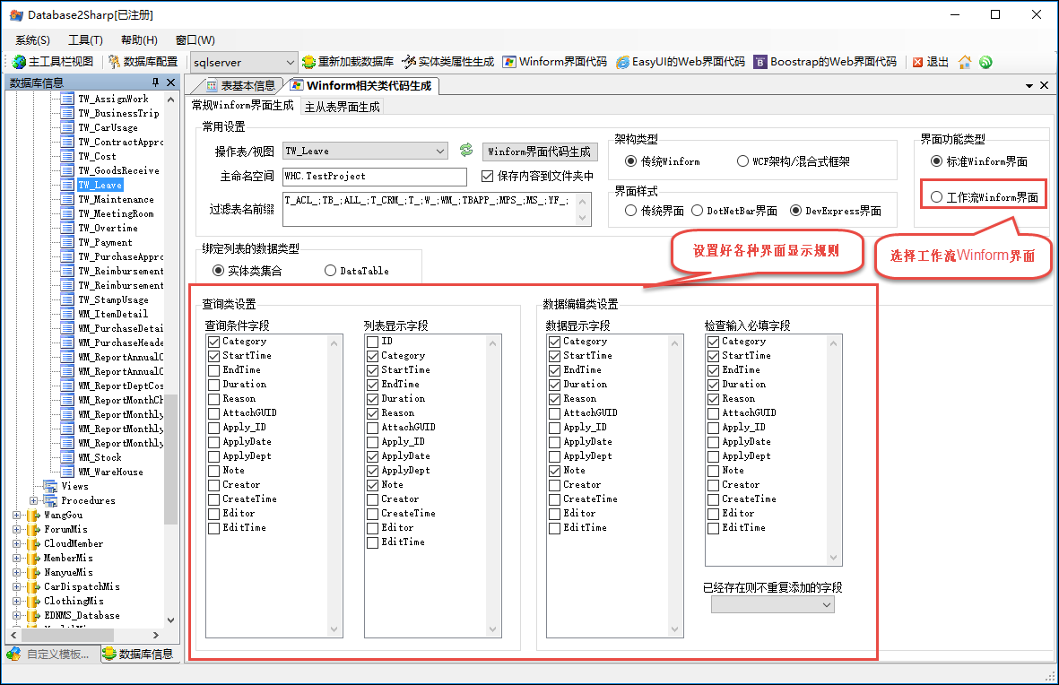Viewport: 1059px width, 685px height.
Task: Switch to 常规Winform界面生成 tab
Action: pyautogui.click(x=242, y=106)
